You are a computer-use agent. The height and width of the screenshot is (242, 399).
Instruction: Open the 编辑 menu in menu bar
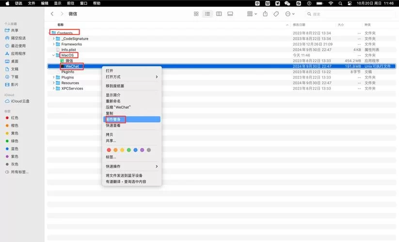(45, 3)
